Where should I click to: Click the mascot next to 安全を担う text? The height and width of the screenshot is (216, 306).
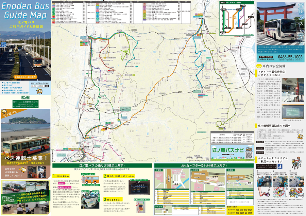[x=23, y=169]
